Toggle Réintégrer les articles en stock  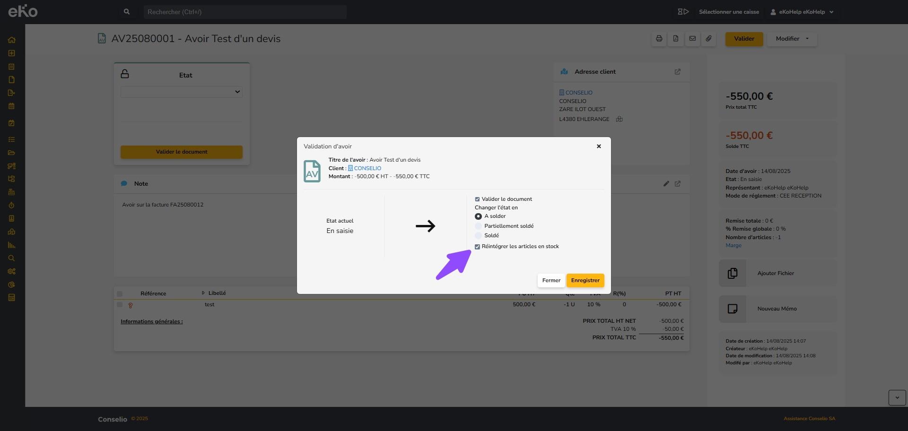pyautogui.click(x=477, y=247)
